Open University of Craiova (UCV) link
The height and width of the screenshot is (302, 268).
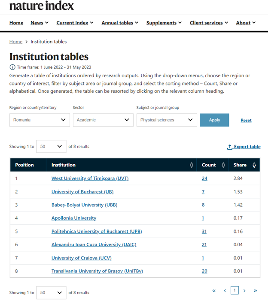pyautogui.click(x=82, y=258)
